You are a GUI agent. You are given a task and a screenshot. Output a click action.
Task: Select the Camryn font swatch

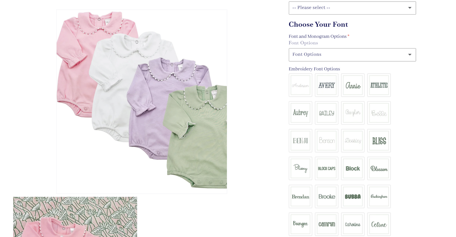[326, 224]
